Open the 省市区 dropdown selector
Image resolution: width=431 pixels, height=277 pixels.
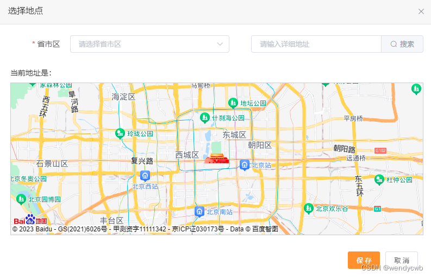(149, 44)
